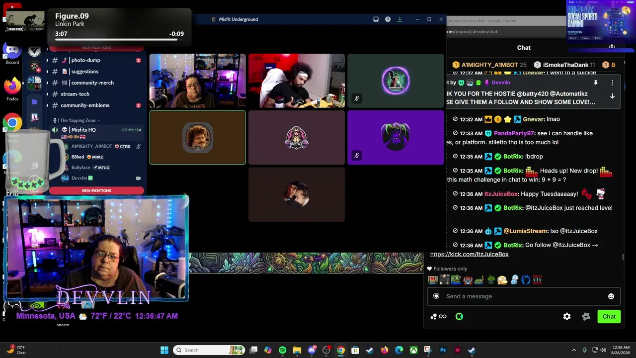This screenshot has width=636, height=358.
Task: Click the channel points infinity icon
Action: (443, 317)
